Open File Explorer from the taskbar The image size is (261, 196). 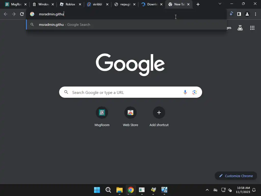point(119,190)
